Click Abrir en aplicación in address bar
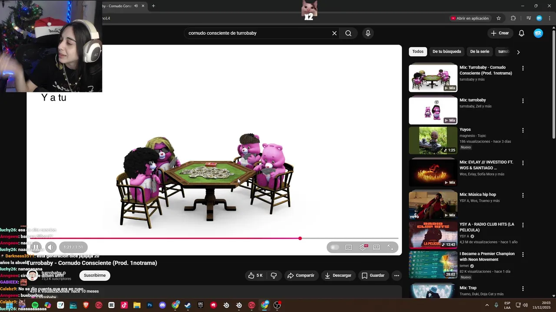The height and width of the screenshot is (312, 556). (x=470, y=18)
